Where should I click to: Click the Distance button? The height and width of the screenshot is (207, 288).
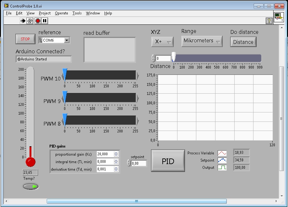point(243,42)
